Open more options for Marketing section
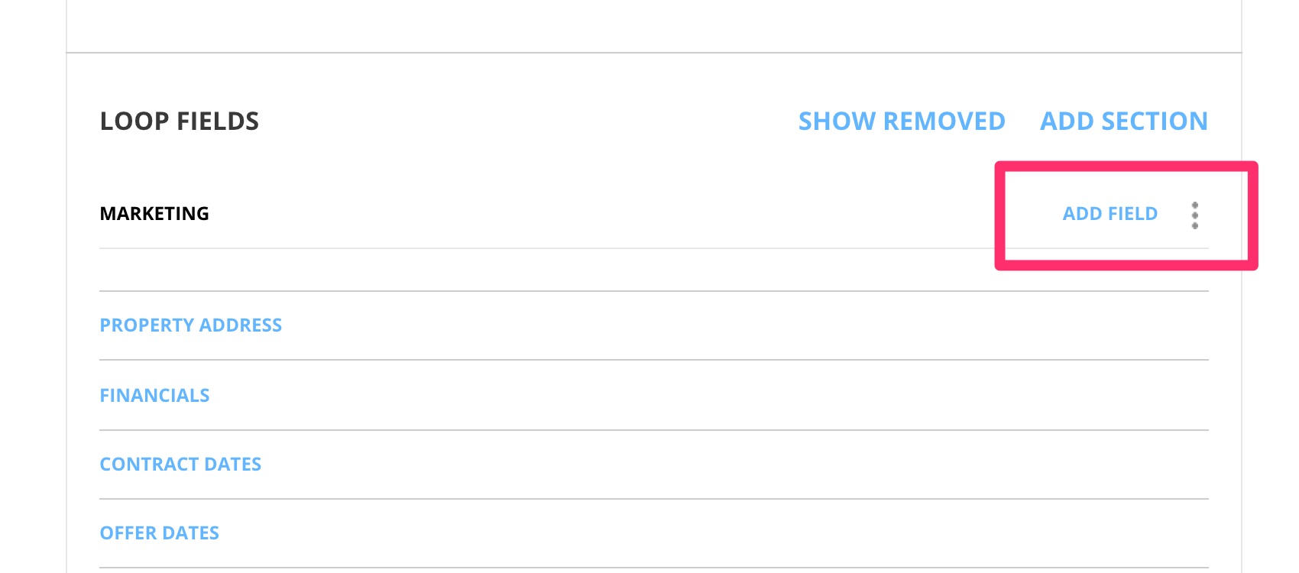The height and width of the screenshot is (573, 1299). tap(1194, 215)
